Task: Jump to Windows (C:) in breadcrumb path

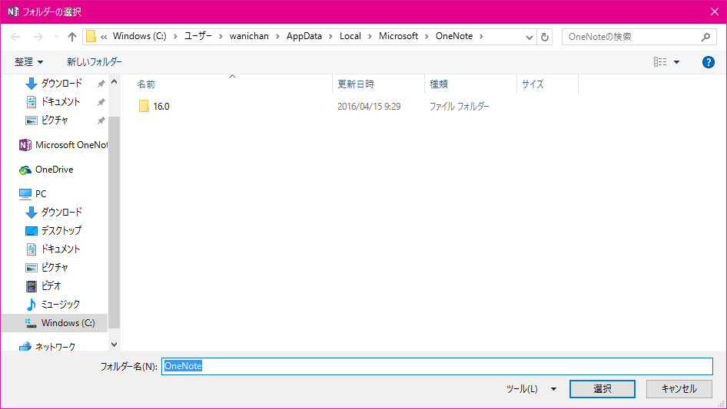Action: [140, 36]
